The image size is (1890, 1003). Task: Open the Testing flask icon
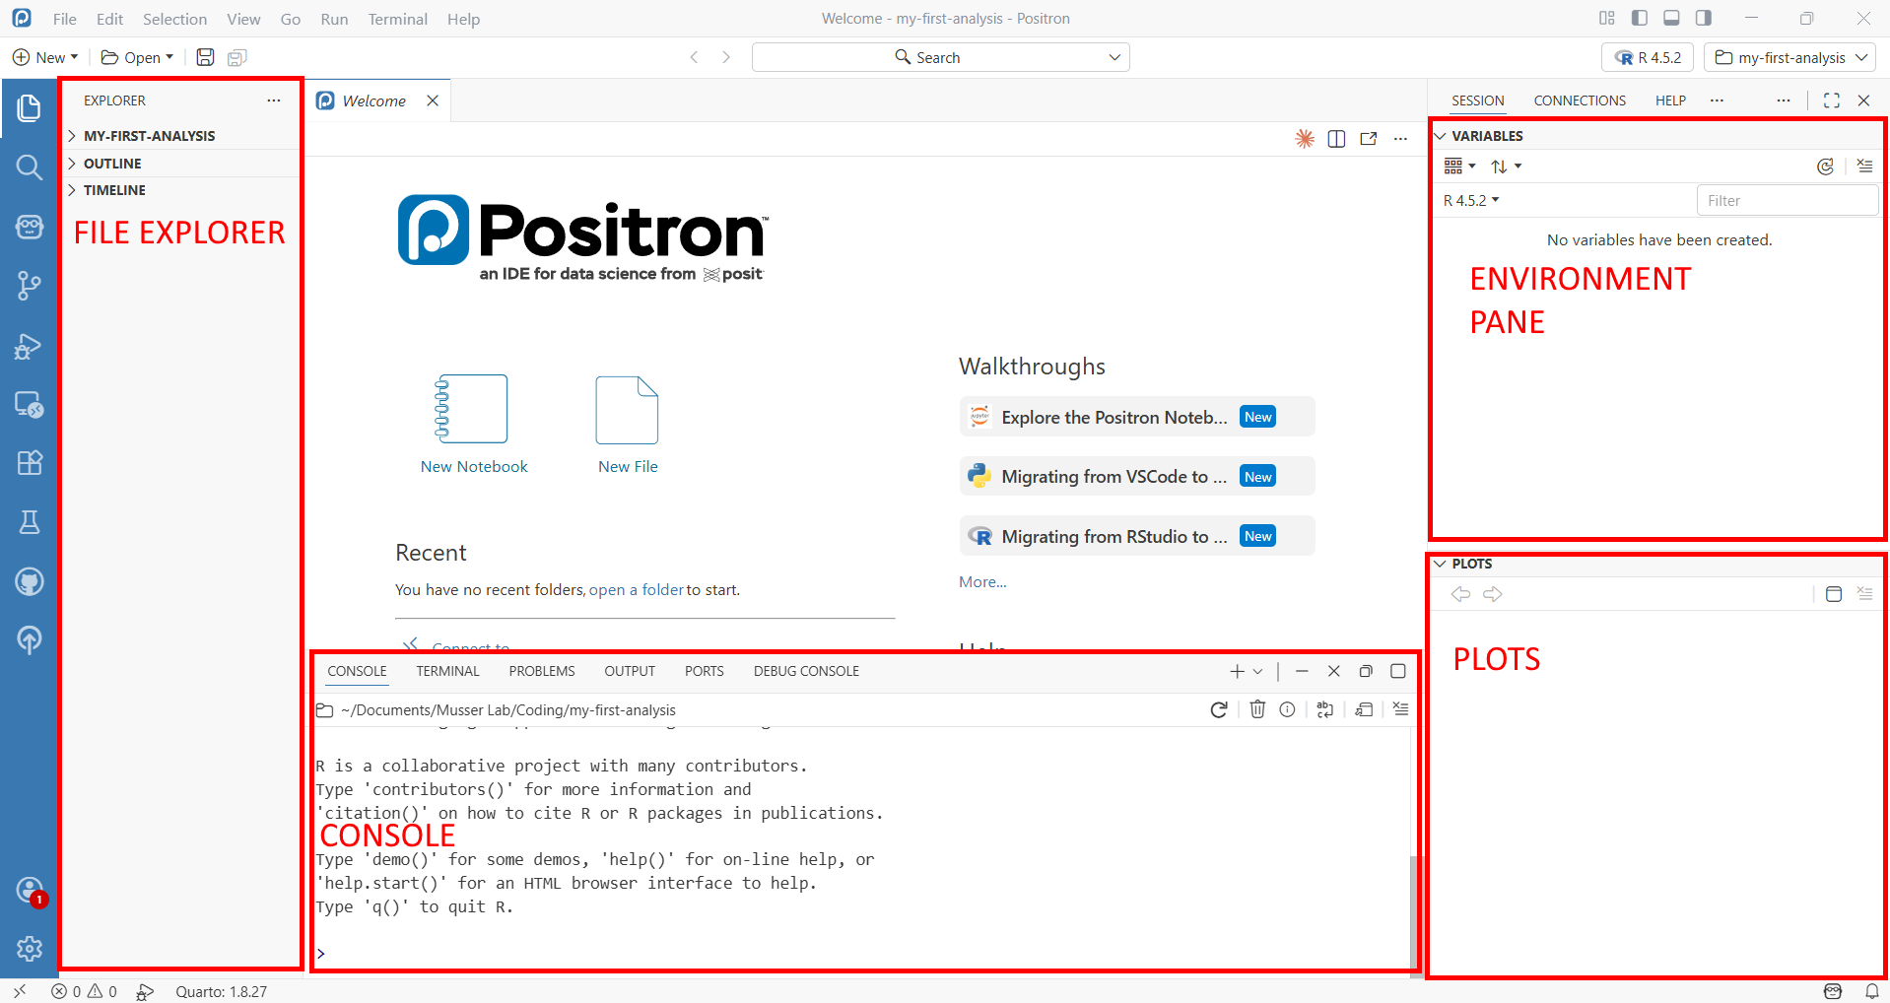[30, 522]
